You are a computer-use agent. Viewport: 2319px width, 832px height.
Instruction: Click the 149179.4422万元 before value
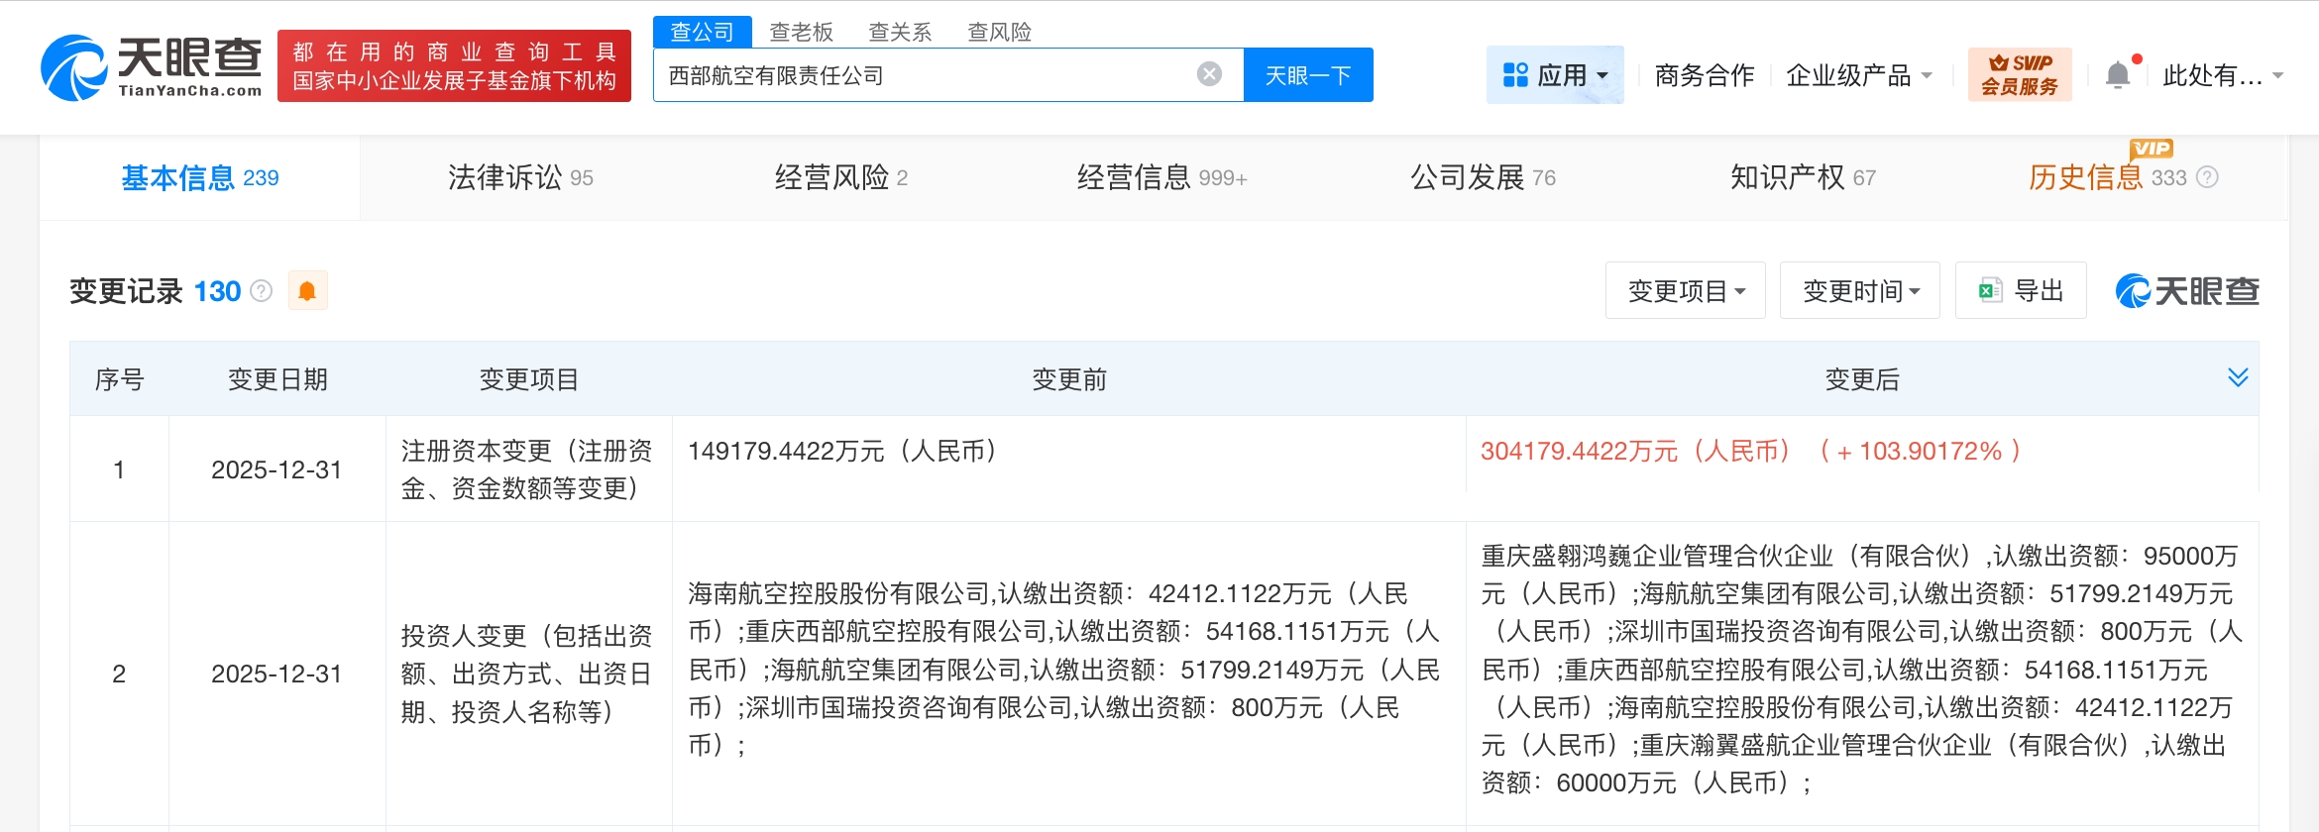(842, 451)
